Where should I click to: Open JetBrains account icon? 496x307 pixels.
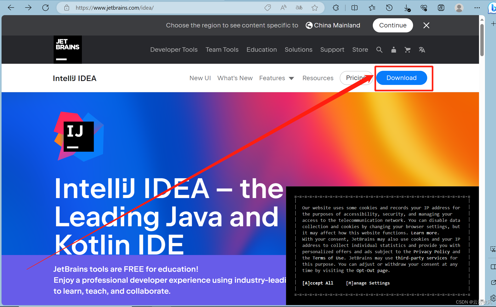pyautogui.click(x=393, y=50)
